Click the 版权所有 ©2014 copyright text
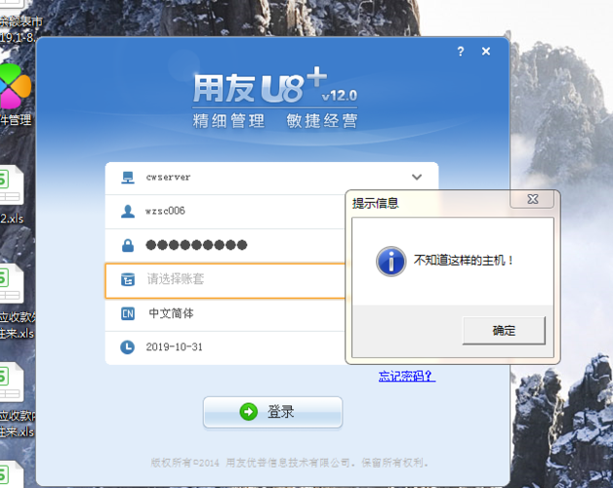The image size is (613, 488). (x=290, y=463)
